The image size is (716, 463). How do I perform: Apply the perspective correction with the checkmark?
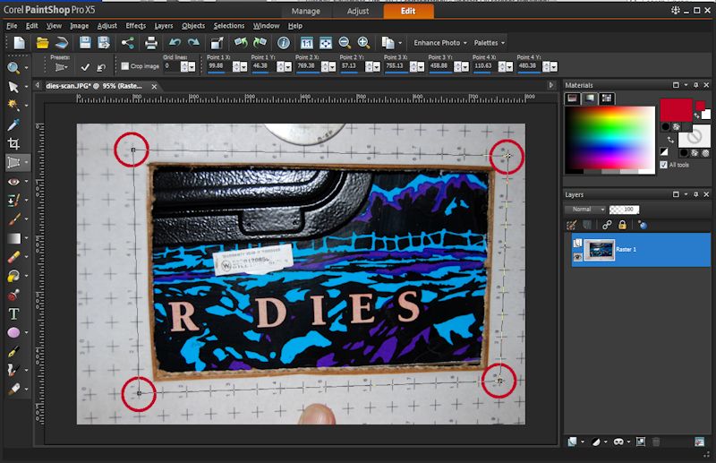coord(85,66)
